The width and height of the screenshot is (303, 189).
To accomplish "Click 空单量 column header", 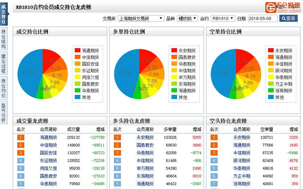I will tap(267, 129).
